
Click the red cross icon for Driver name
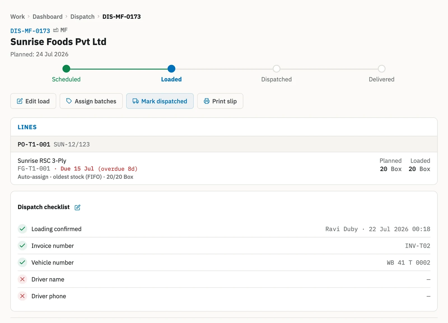22,279
